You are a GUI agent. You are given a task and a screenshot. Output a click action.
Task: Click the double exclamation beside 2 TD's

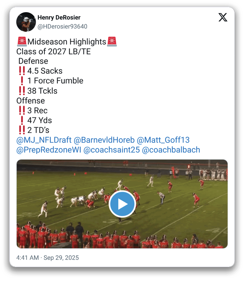[x=22, y=130]
